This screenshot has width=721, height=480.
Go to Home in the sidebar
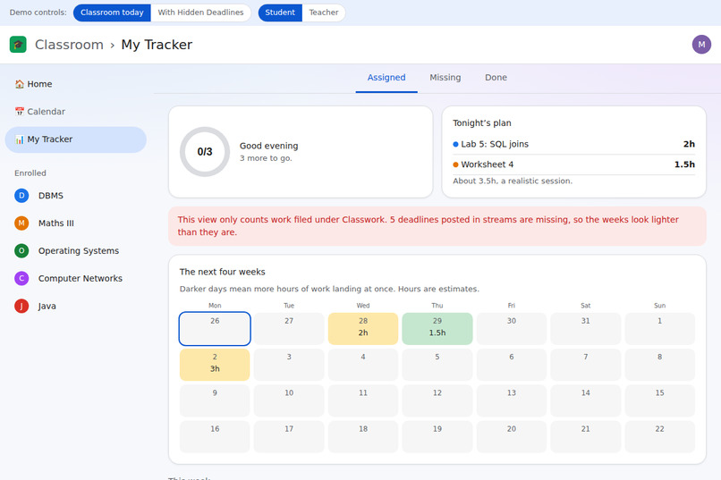point(75,84)
